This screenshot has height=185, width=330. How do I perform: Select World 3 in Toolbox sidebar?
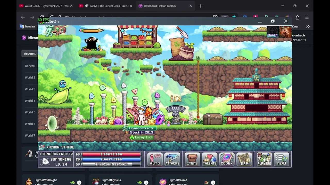coord(30,89)
